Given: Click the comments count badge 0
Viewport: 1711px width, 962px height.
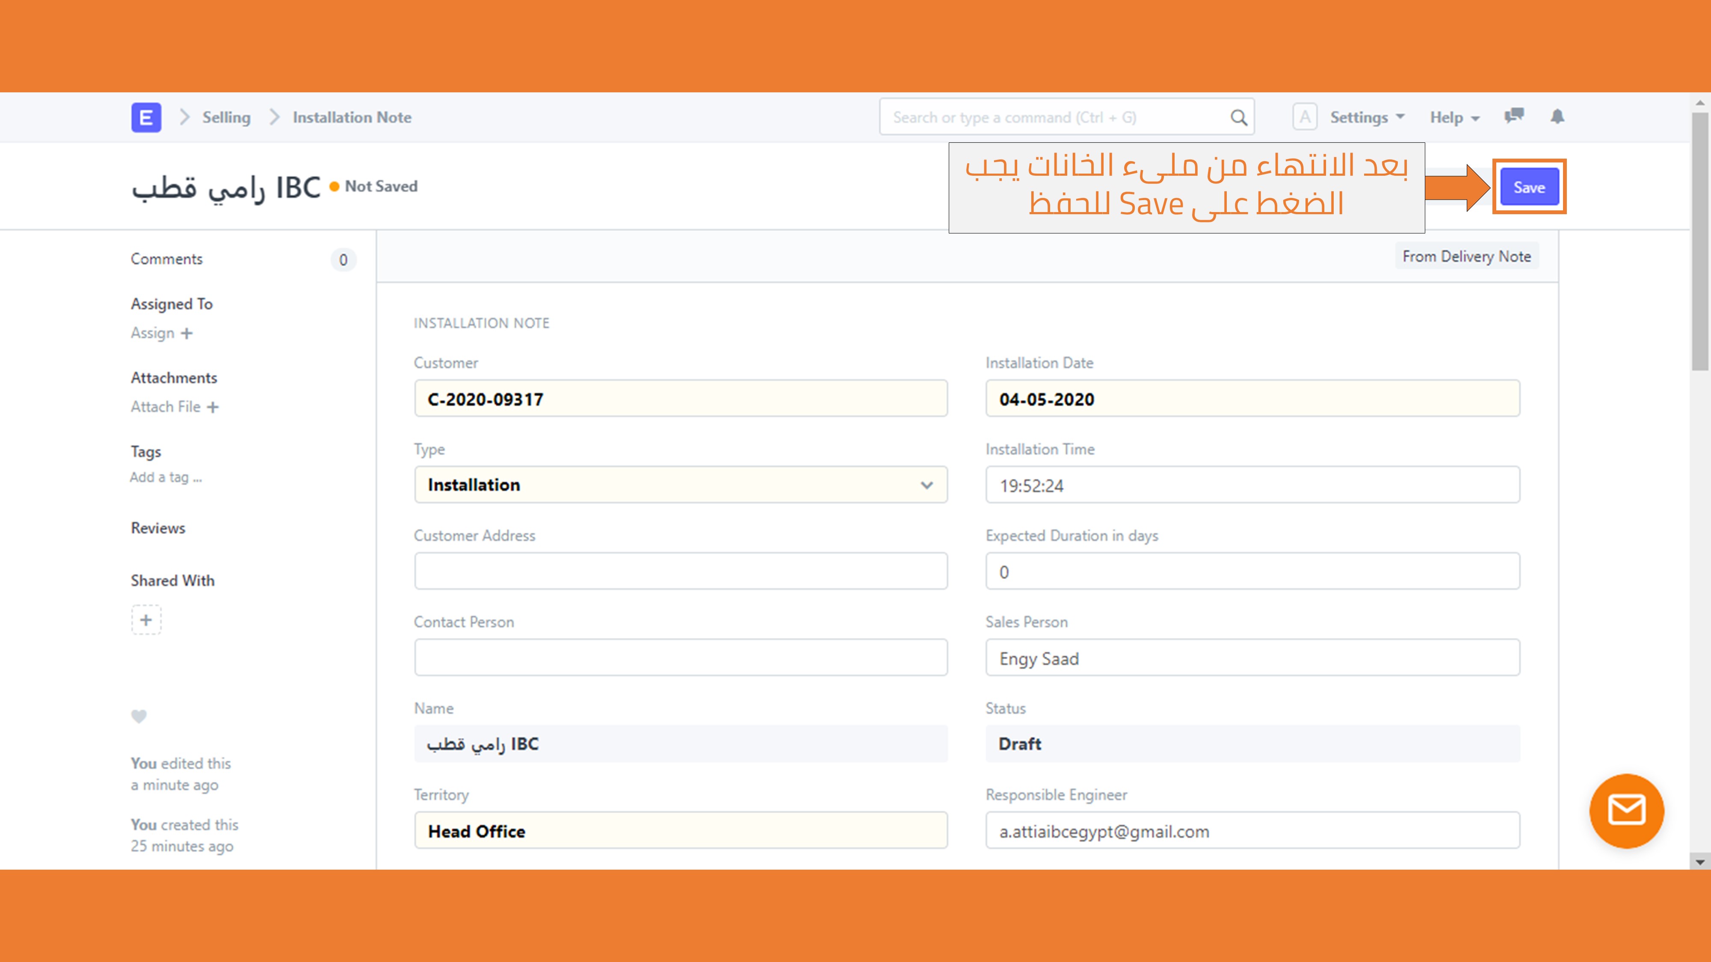Looking at the screenshot, I should pos(343,260).
